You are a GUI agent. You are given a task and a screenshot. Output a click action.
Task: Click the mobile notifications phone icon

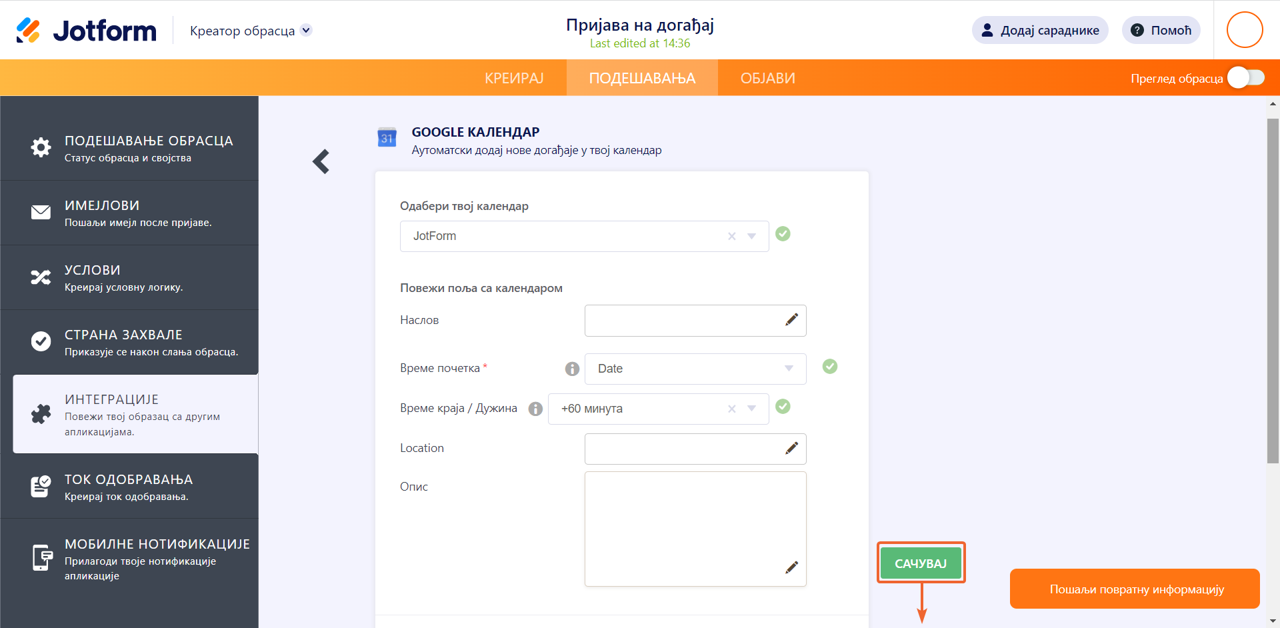43,557
